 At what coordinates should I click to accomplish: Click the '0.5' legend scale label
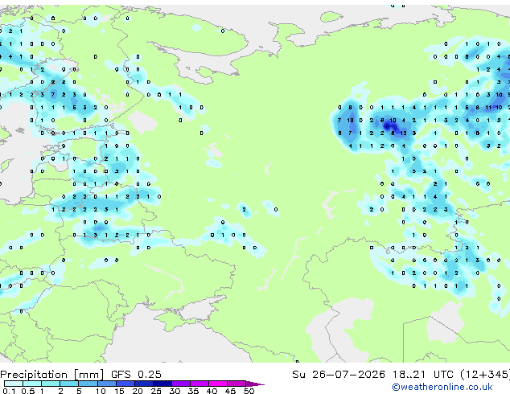coord(27,391)
